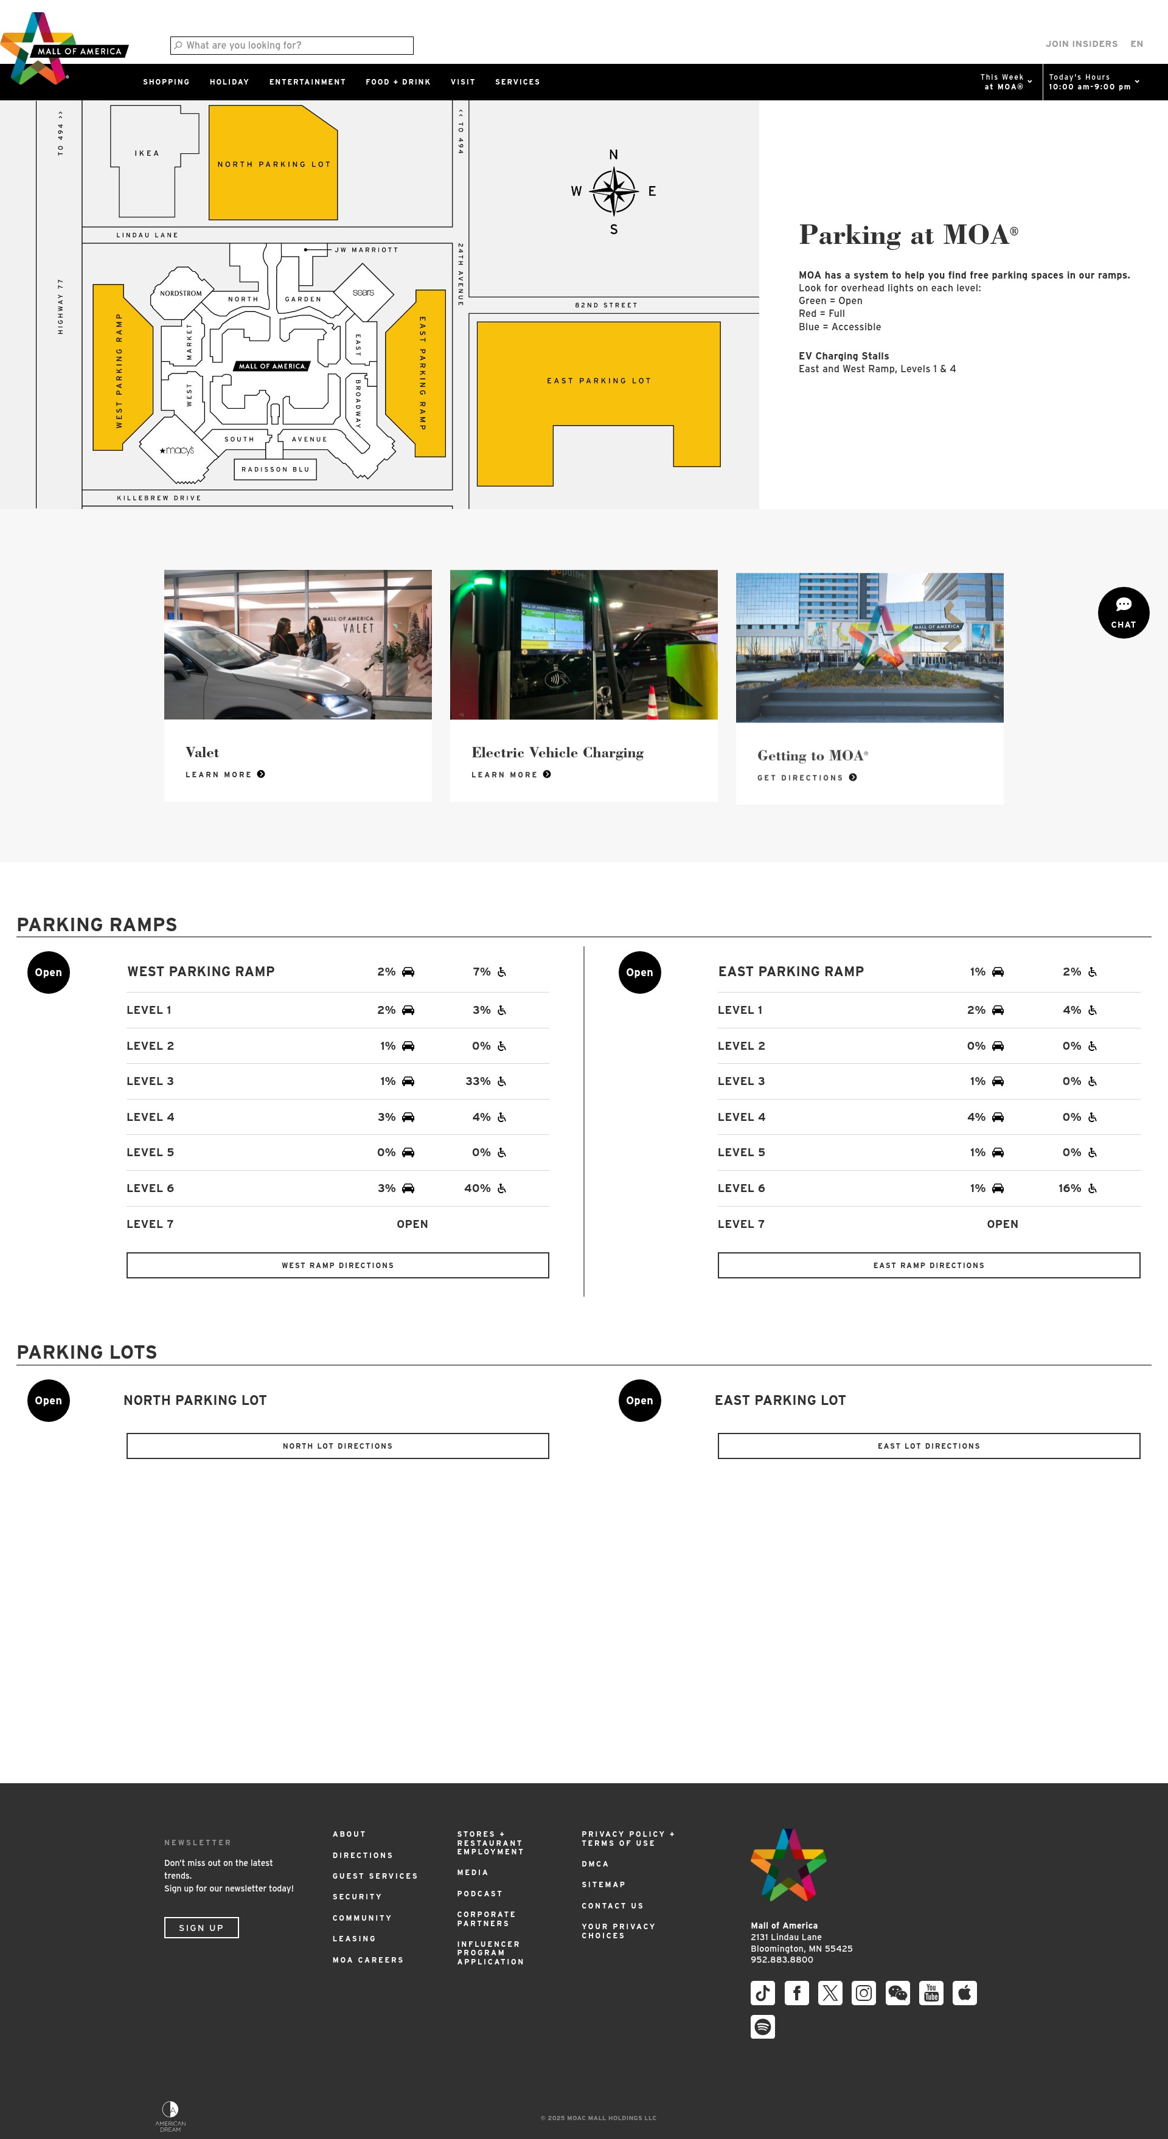Open the Food + Drink menu

(398, 82)
